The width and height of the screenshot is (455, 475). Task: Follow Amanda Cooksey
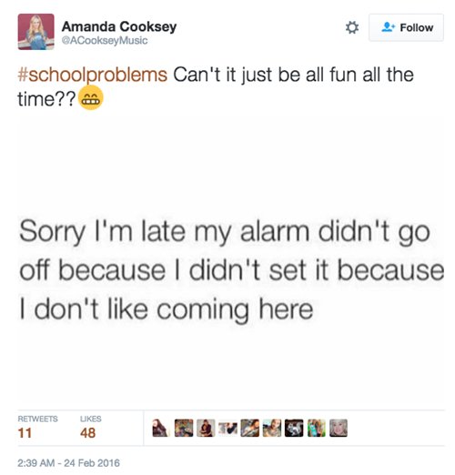coord(406,27)
